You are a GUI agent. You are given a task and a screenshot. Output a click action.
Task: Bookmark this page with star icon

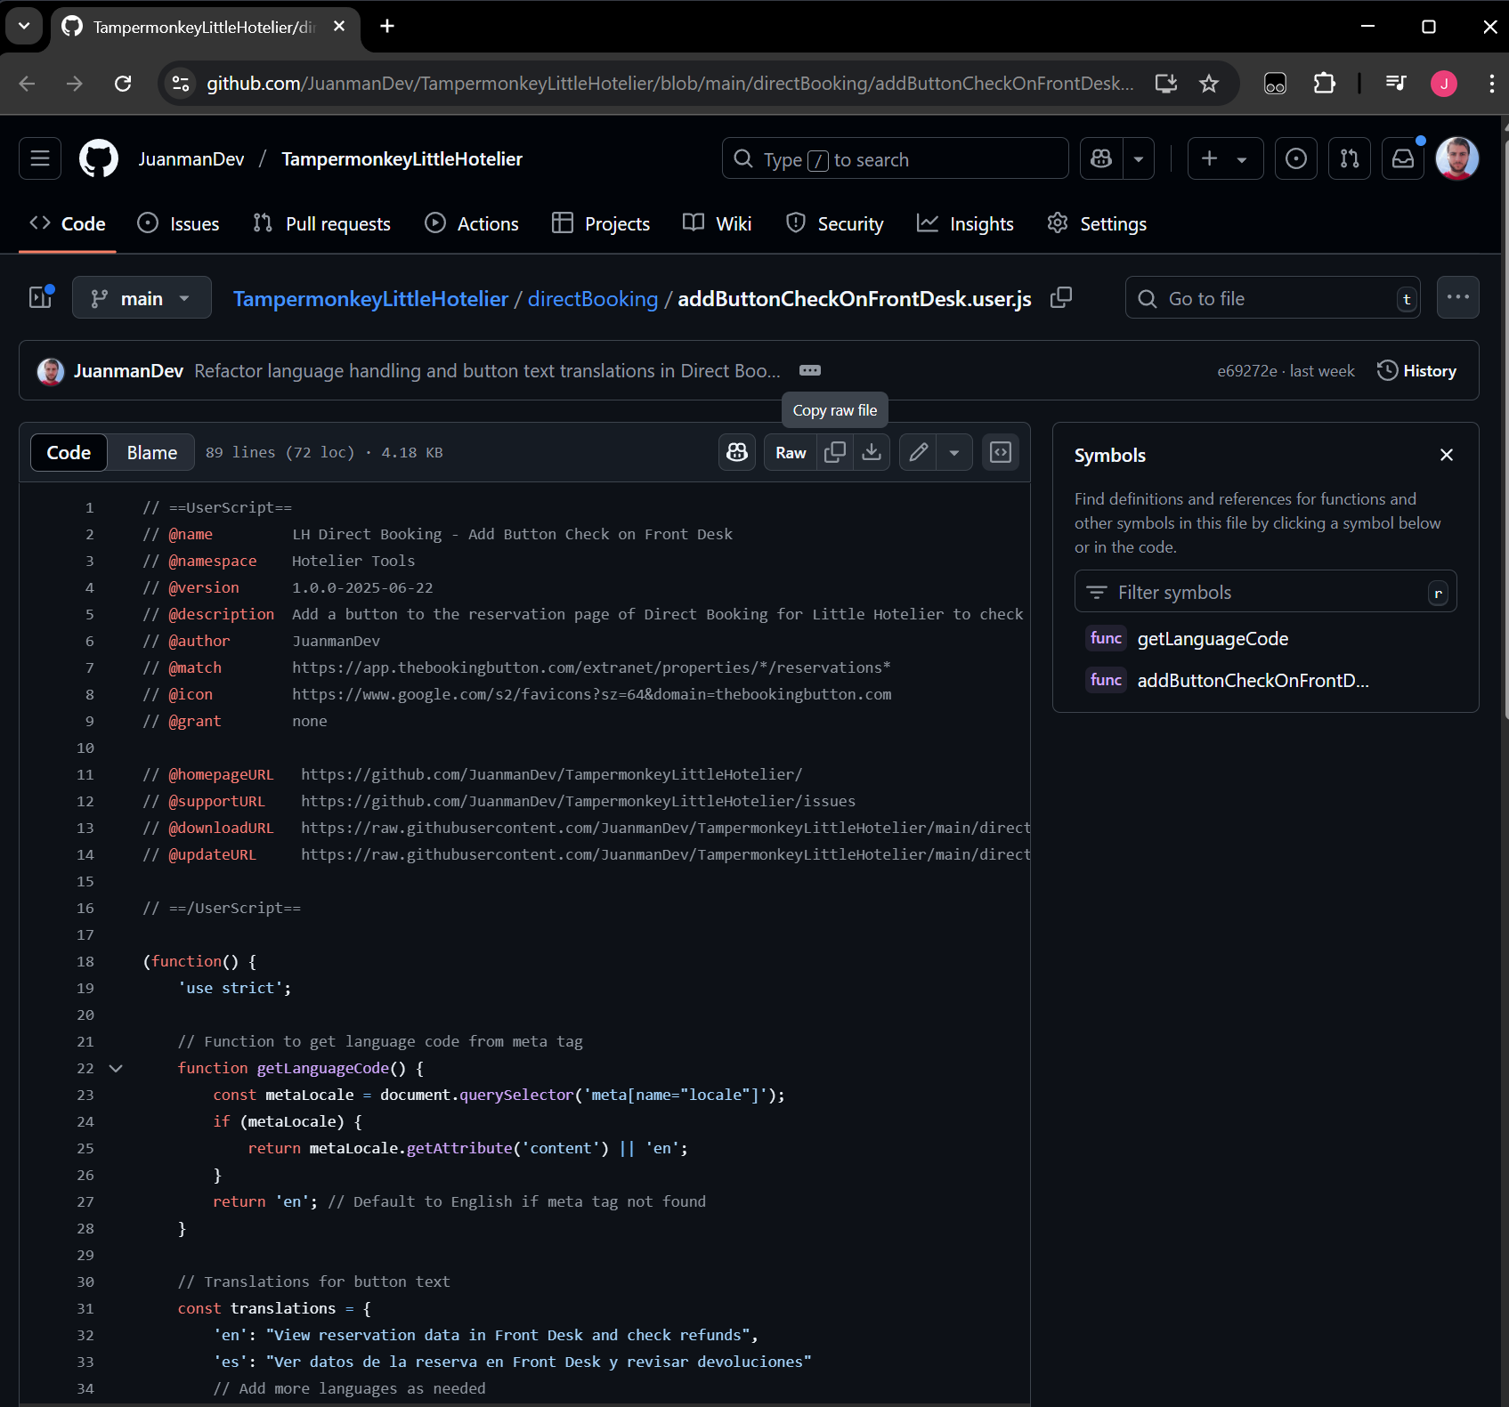tap(1208, 84)
